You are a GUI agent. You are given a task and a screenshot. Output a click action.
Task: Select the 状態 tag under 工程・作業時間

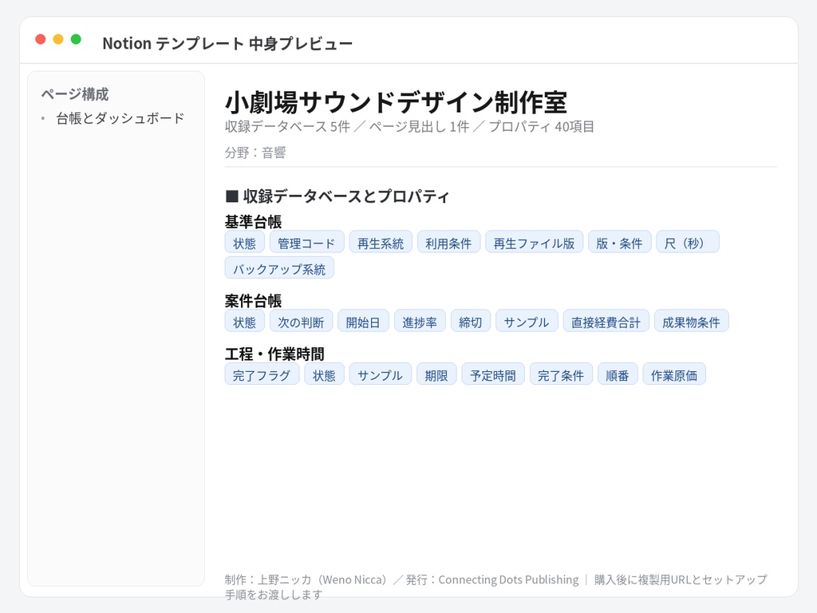click(x=325, y=374)
